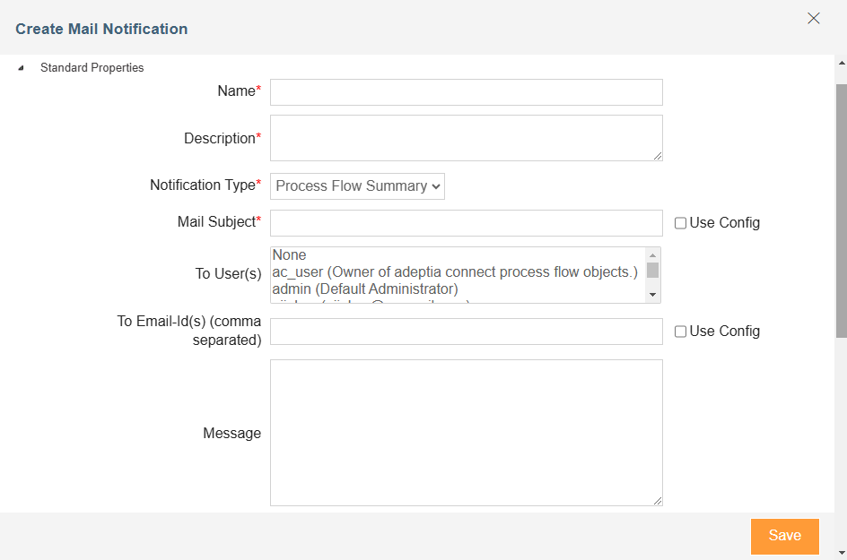
Task: Click the Save button
Action: point(785,537)
